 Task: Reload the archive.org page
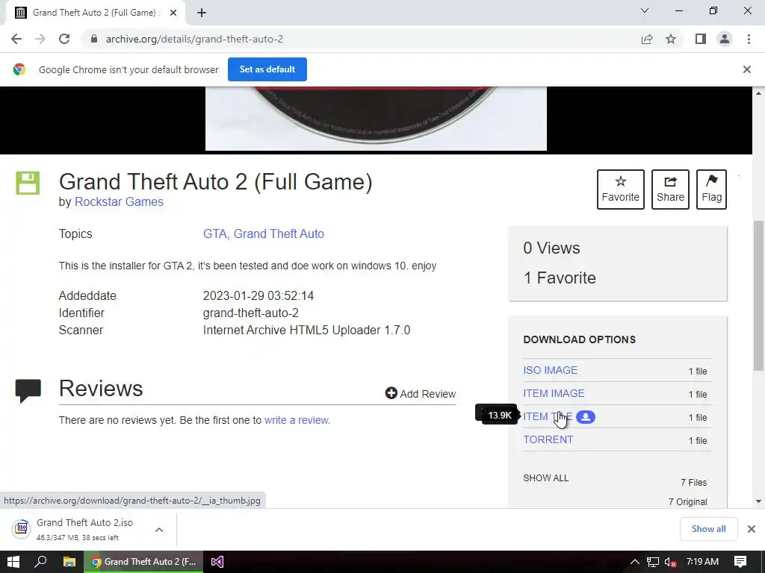pyautogui.click(x=64, y=39)
